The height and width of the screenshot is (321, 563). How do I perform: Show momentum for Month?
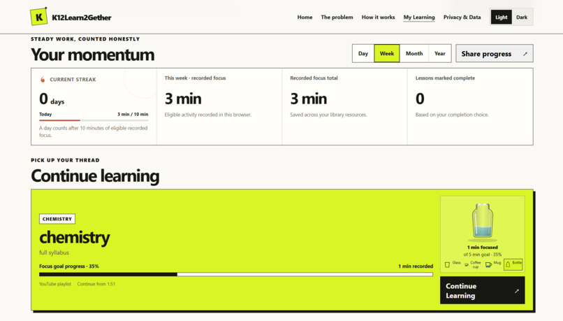tap(414, 53)
